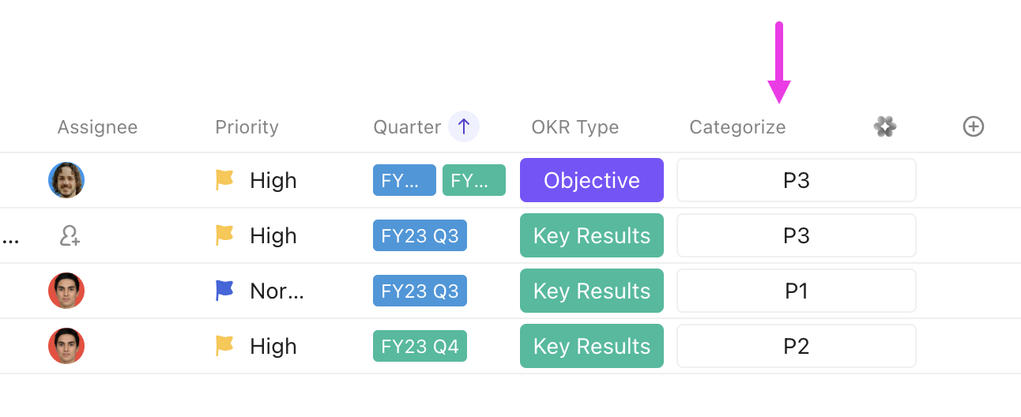Click the Quarter ascending sort arrow
The image size is (1021, 417).
tap(464, 126)
